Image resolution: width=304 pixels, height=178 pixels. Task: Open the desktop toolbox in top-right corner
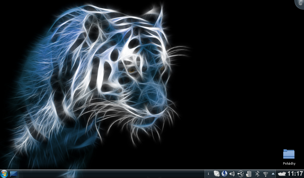[300, 4]
